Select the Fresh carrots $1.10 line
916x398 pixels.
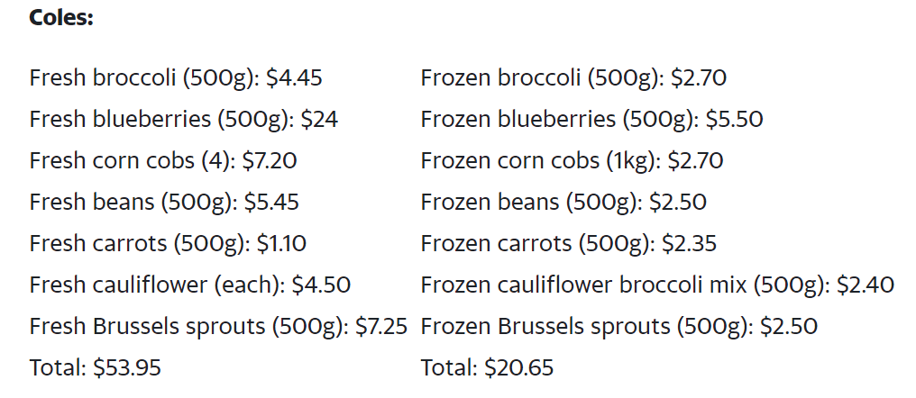click(168, 243)
